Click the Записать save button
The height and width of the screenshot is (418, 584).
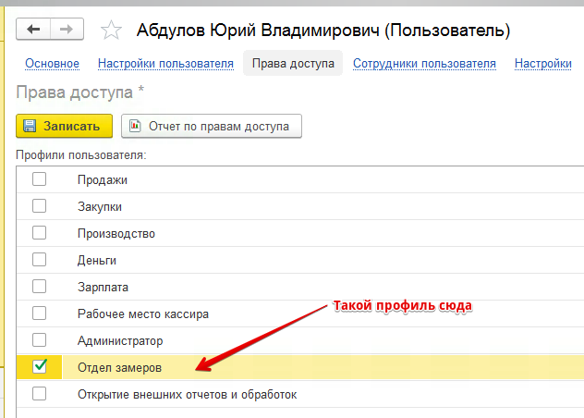point(64,126)
